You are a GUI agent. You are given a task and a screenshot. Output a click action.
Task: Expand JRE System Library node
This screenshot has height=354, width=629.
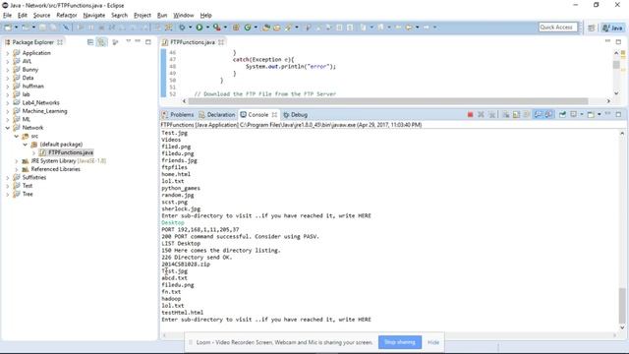pyautogui.click(x=17, y=161)
